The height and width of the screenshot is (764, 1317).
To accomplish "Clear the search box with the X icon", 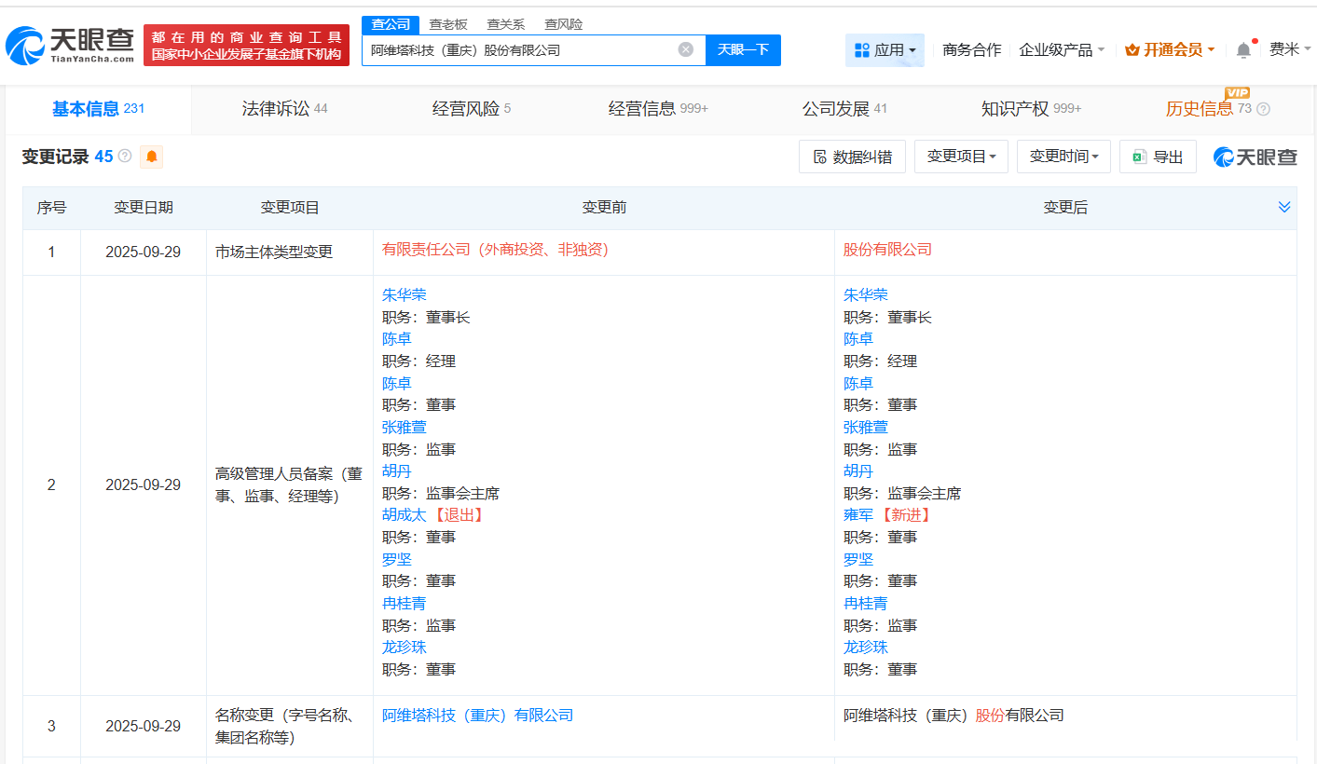I will [x=687, y=49].
